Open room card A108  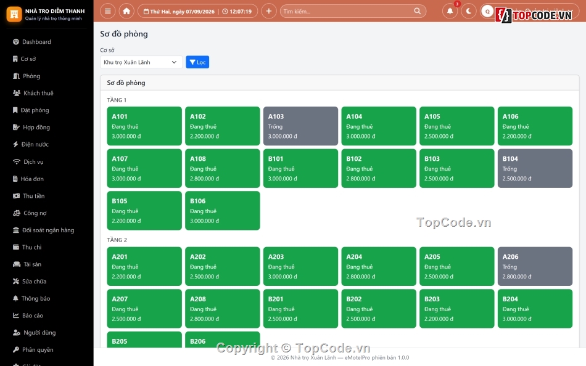tap(222, 168)
